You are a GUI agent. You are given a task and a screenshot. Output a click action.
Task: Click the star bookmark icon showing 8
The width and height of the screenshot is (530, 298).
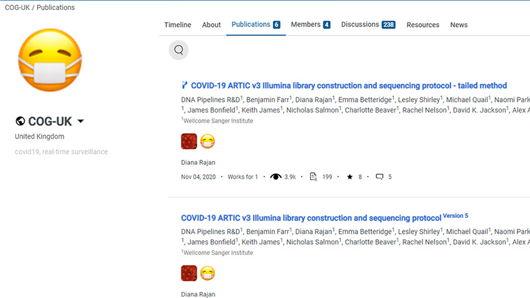tap(350, 177)
